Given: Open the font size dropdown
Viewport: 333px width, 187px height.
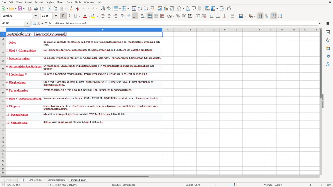Looking at the screenshot, I should coord(56,16).
